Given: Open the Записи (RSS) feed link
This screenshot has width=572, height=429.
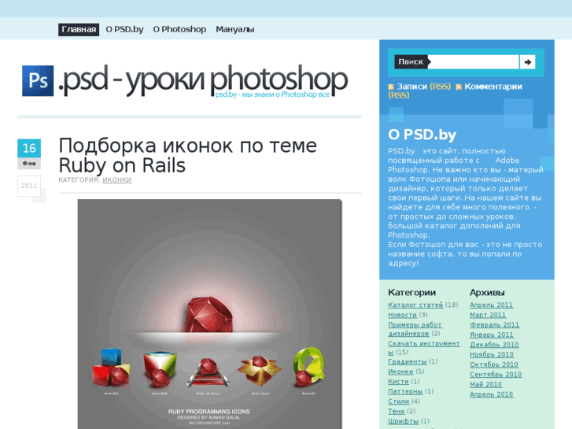Looking at the screenshot, I should 424,87.
